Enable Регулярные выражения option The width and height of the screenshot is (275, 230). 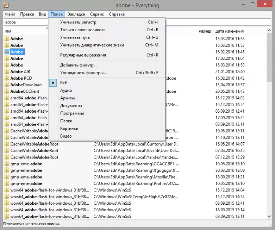(107, 55)
